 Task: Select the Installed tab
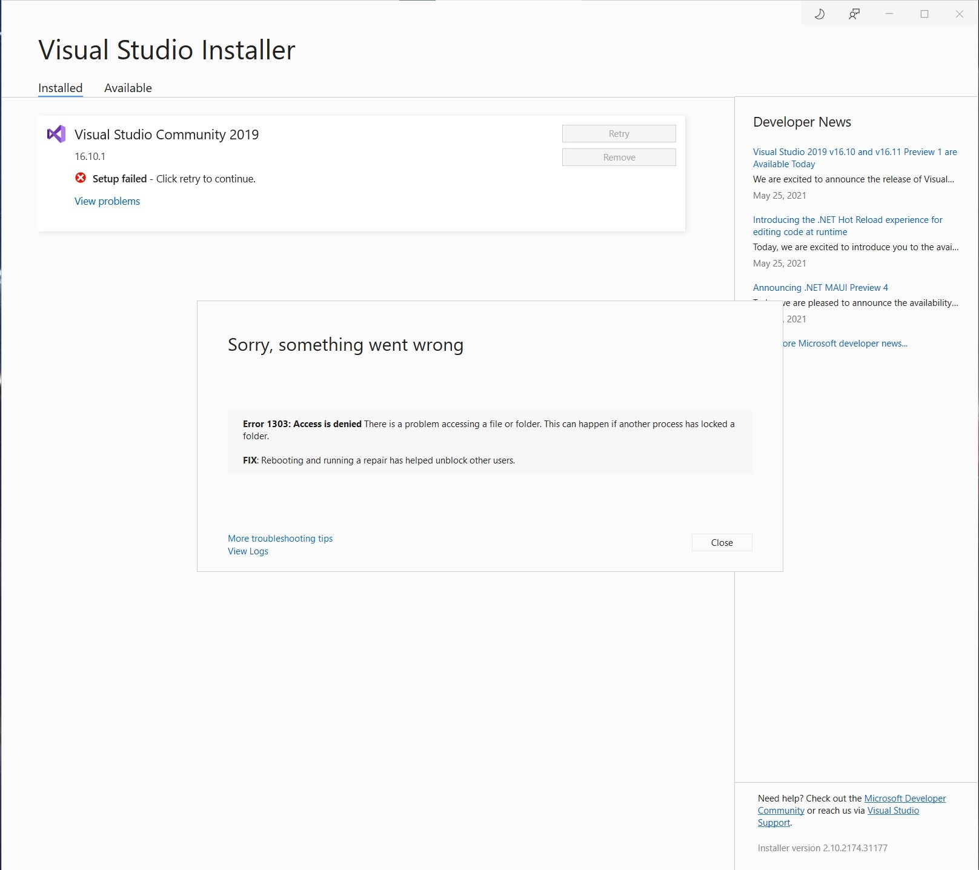60,88
